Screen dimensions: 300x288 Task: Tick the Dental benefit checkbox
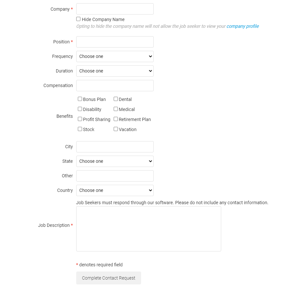coord(116,99)
